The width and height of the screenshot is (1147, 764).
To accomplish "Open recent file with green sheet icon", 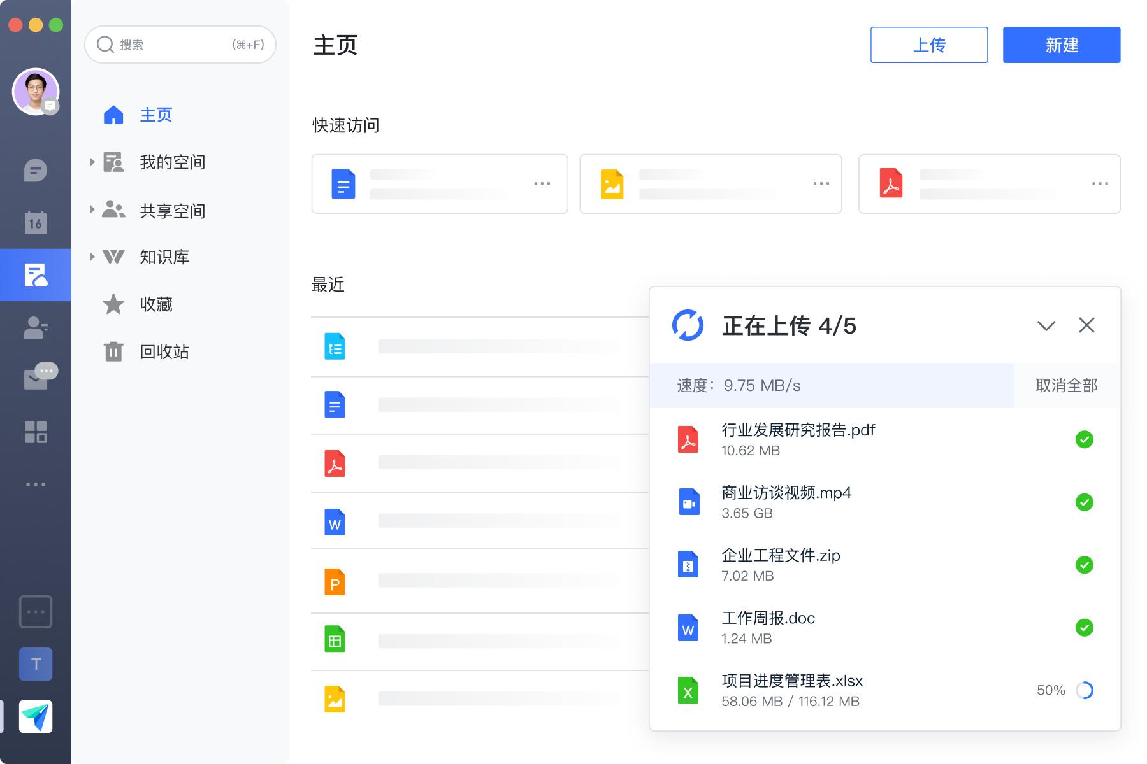I will (335, 639).
